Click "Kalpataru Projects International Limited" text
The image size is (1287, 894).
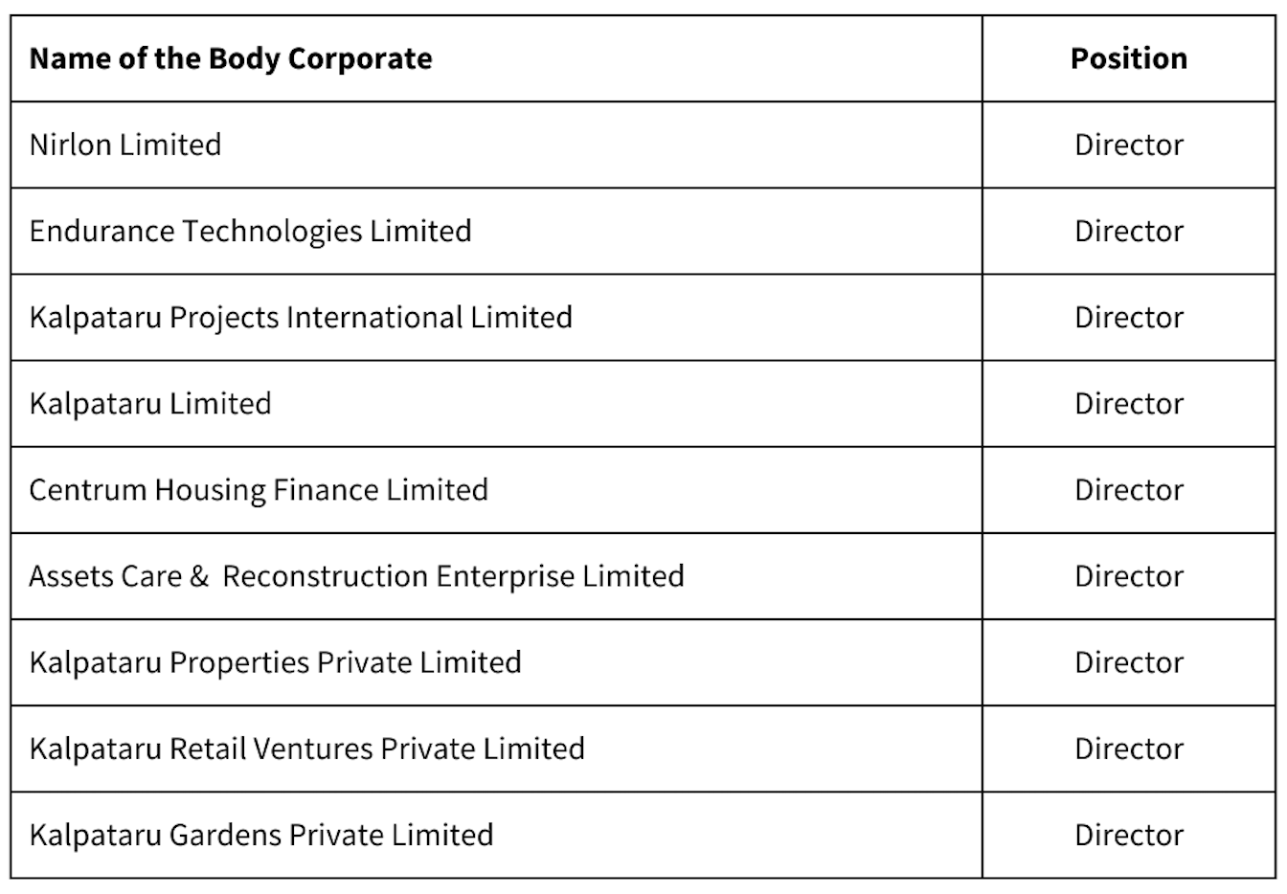(x=301, y=317)
